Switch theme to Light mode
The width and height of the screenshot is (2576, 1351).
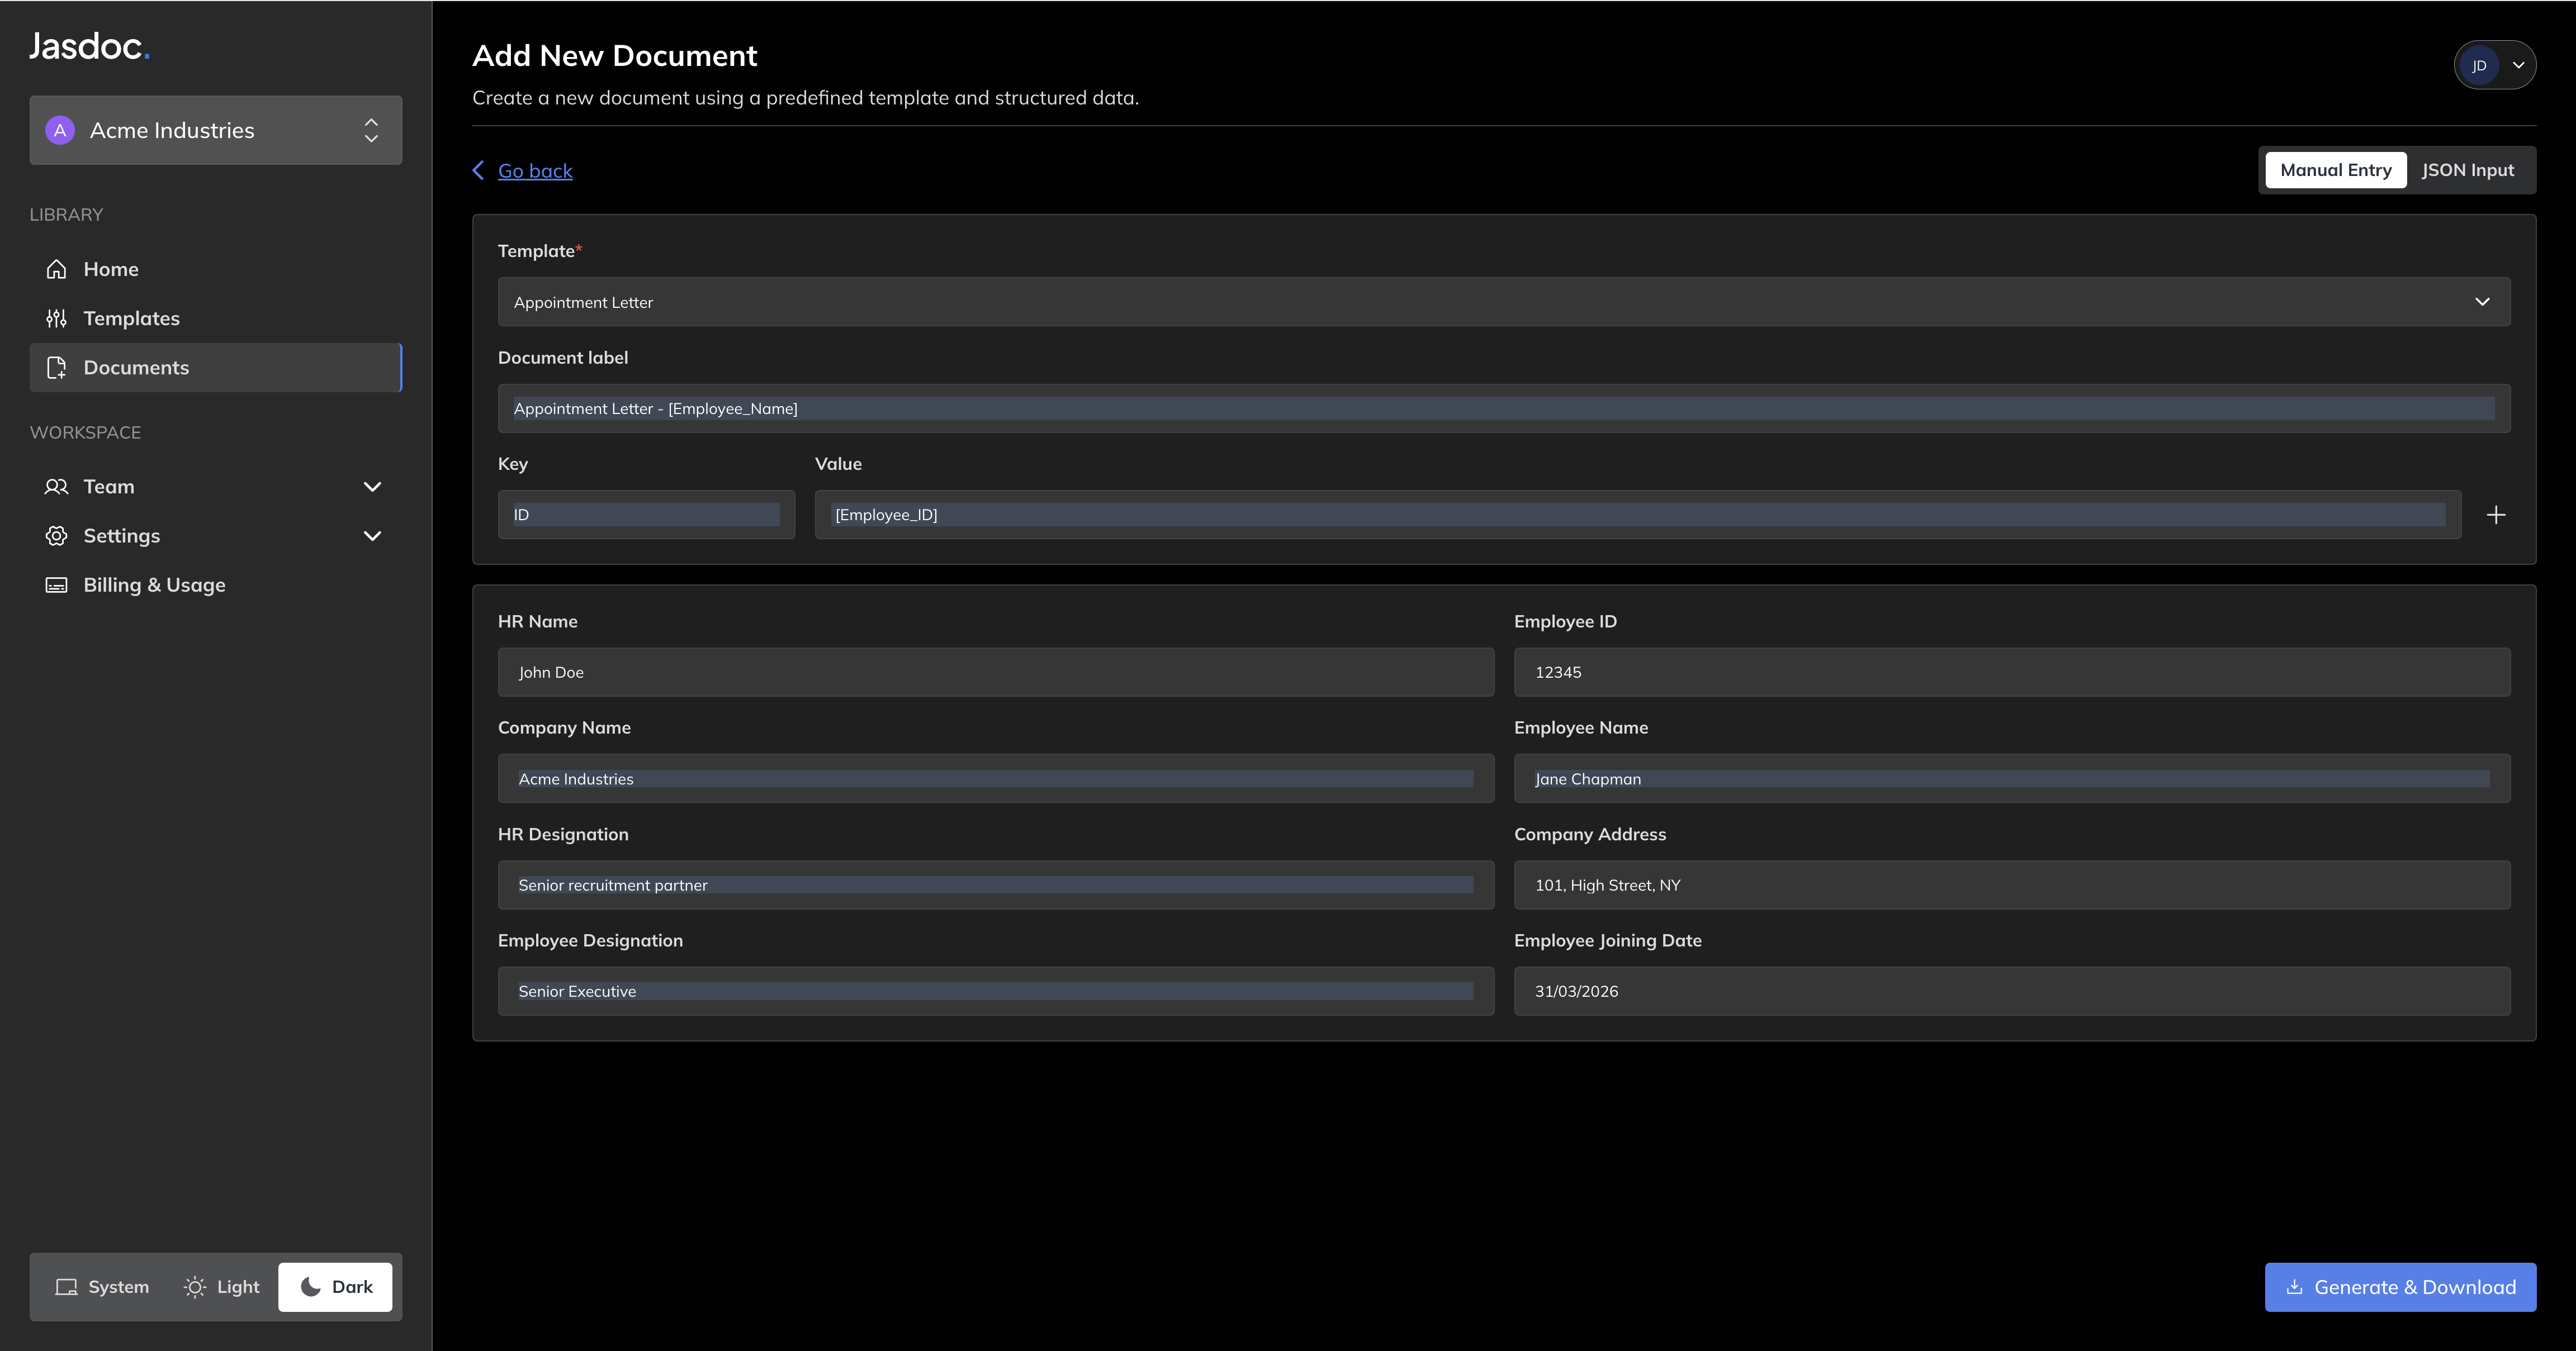[x=221, y=1287]
